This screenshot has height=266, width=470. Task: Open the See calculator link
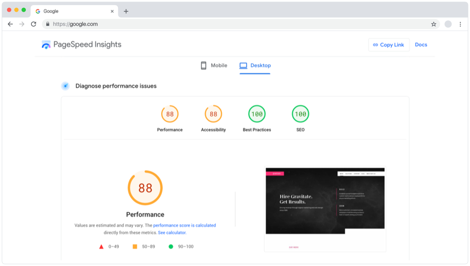tap(172, 232)
